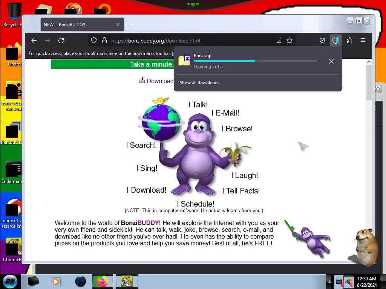
Task: Click the I Browse! text
Action: [x=237, y=129]
